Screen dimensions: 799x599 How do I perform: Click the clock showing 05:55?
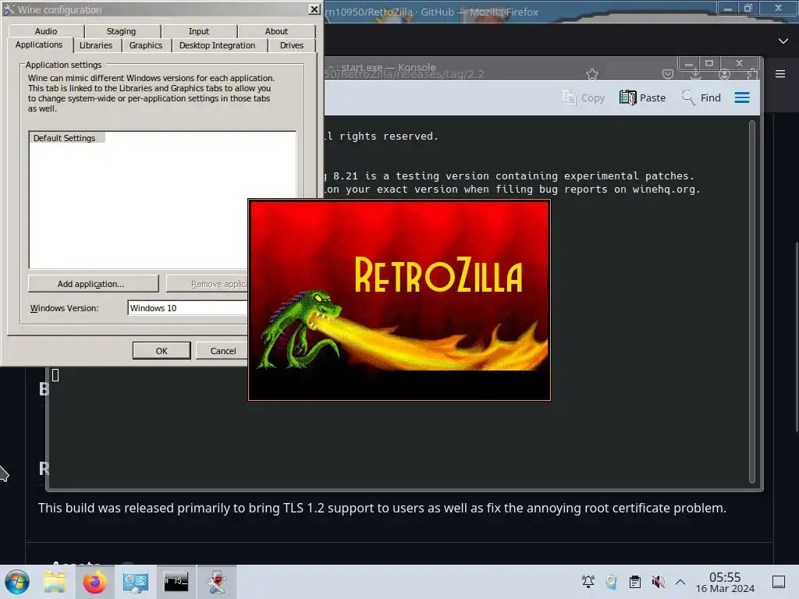[x=725, y=582]
